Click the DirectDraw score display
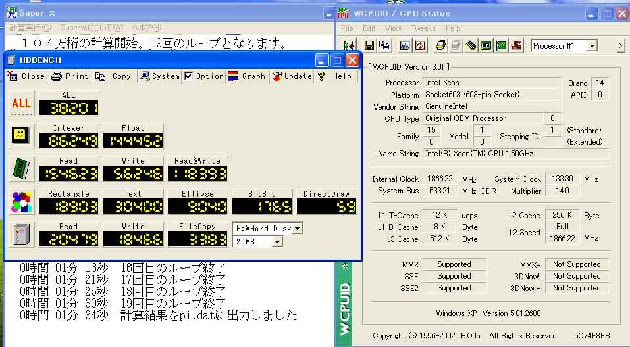630x347 pixels. (327, 206)
